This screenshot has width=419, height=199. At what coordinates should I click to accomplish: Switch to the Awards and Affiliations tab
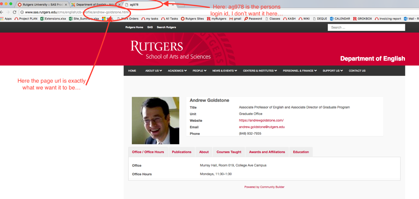click(x=267, y=152)
